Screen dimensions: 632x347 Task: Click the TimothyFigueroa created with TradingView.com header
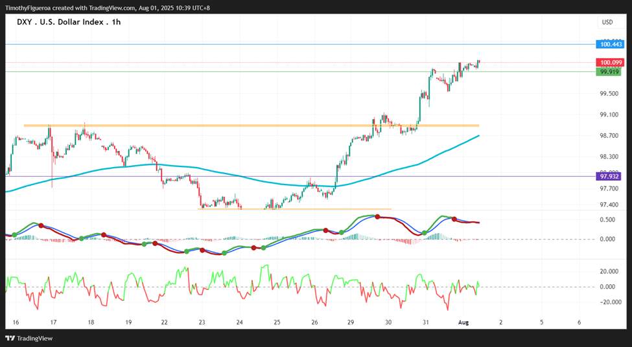(107, 8)
